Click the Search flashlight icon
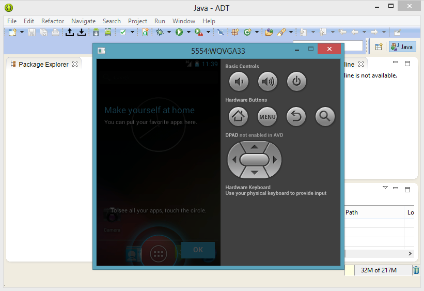Screen dimensions: 424x291 pos(281,32)
